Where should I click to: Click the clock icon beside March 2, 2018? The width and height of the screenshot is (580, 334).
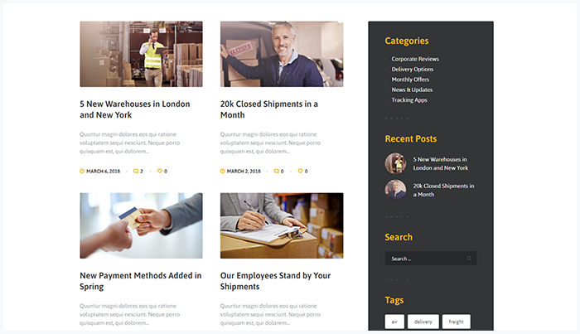(223, 172)
